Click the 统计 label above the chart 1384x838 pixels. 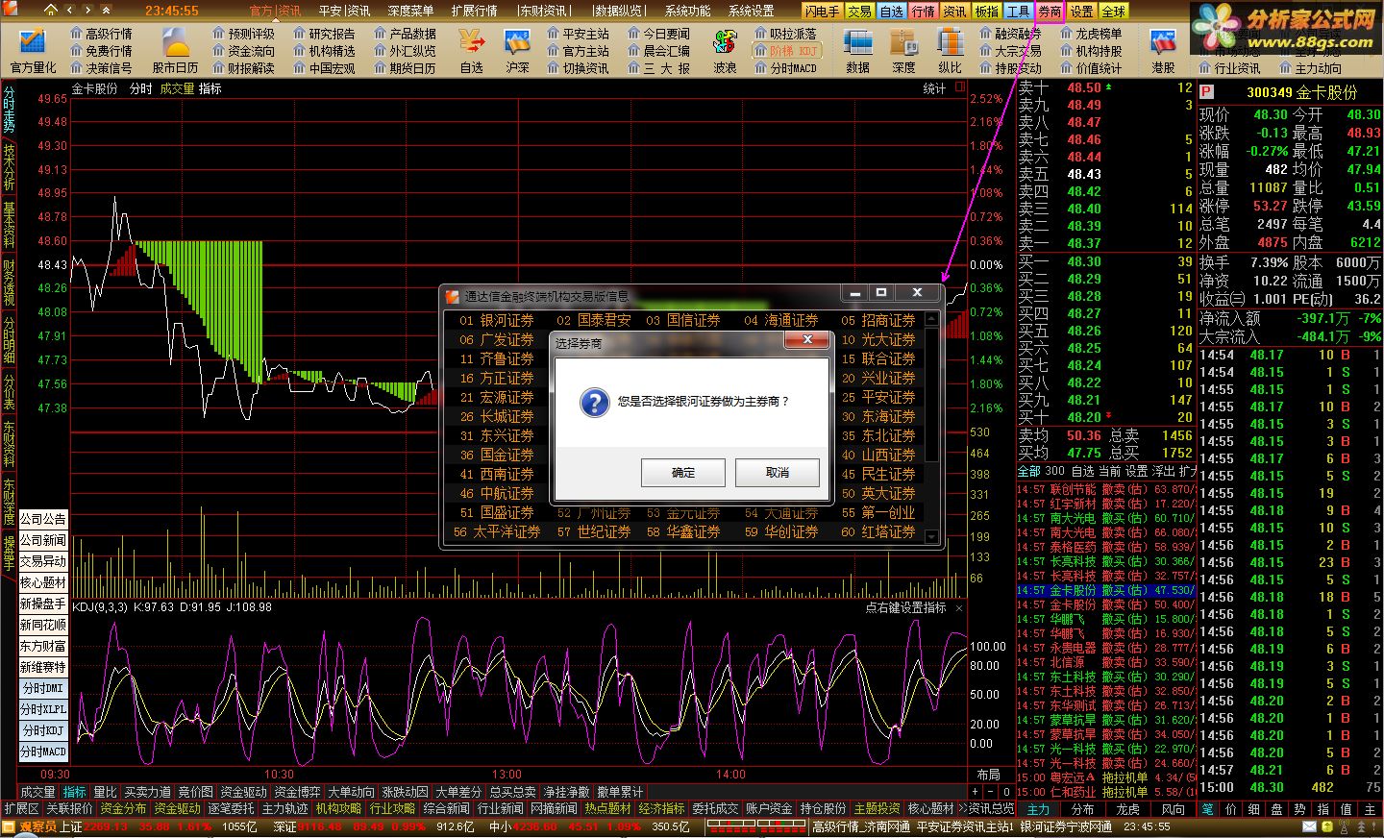pyautogui.click(x=934, y=88)
